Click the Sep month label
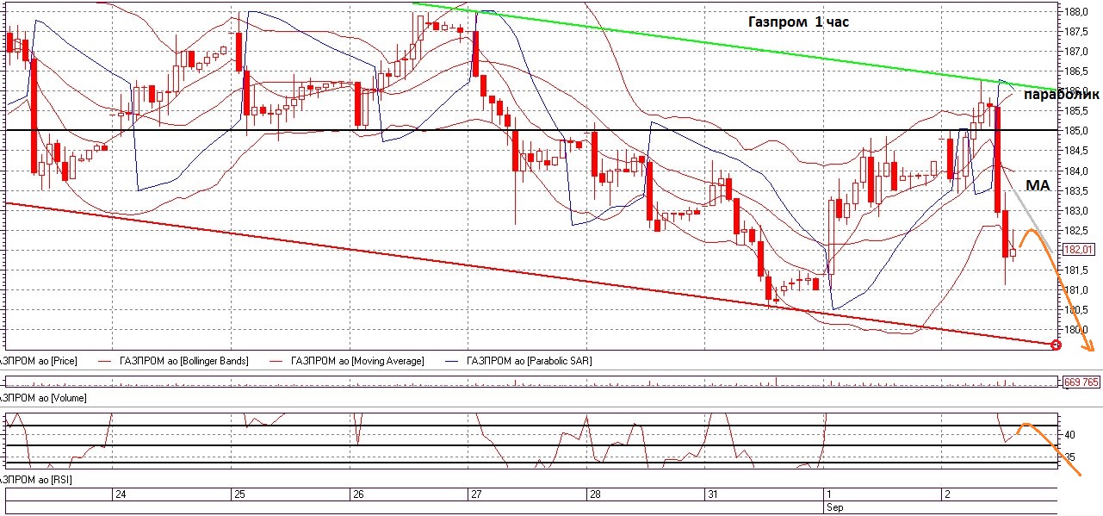Screen dimensions: 1103x516 pos(833,507)
